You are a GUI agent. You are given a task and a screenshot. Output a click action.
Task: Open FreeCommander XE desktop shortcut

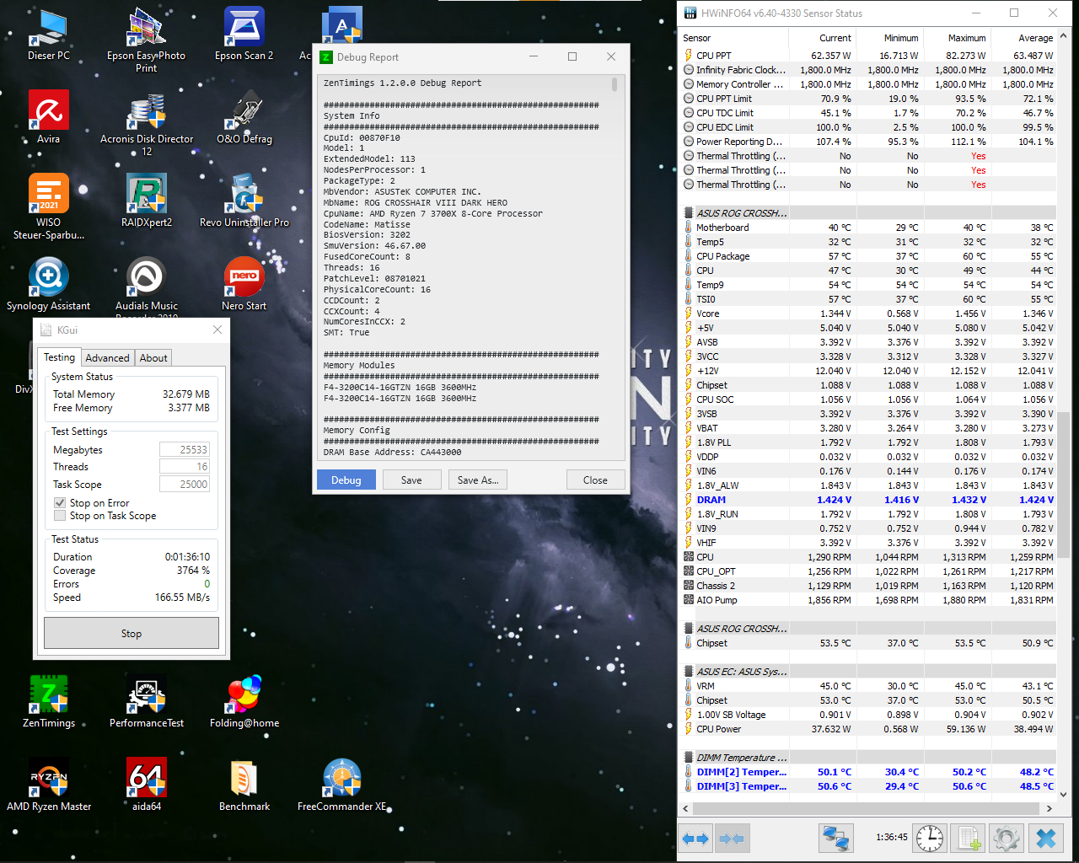coord(341,785)
